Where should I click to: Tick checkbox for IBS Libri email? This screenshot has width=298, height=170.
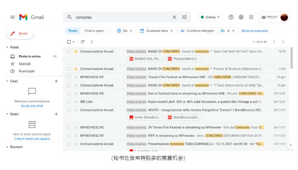click(69, 102)
